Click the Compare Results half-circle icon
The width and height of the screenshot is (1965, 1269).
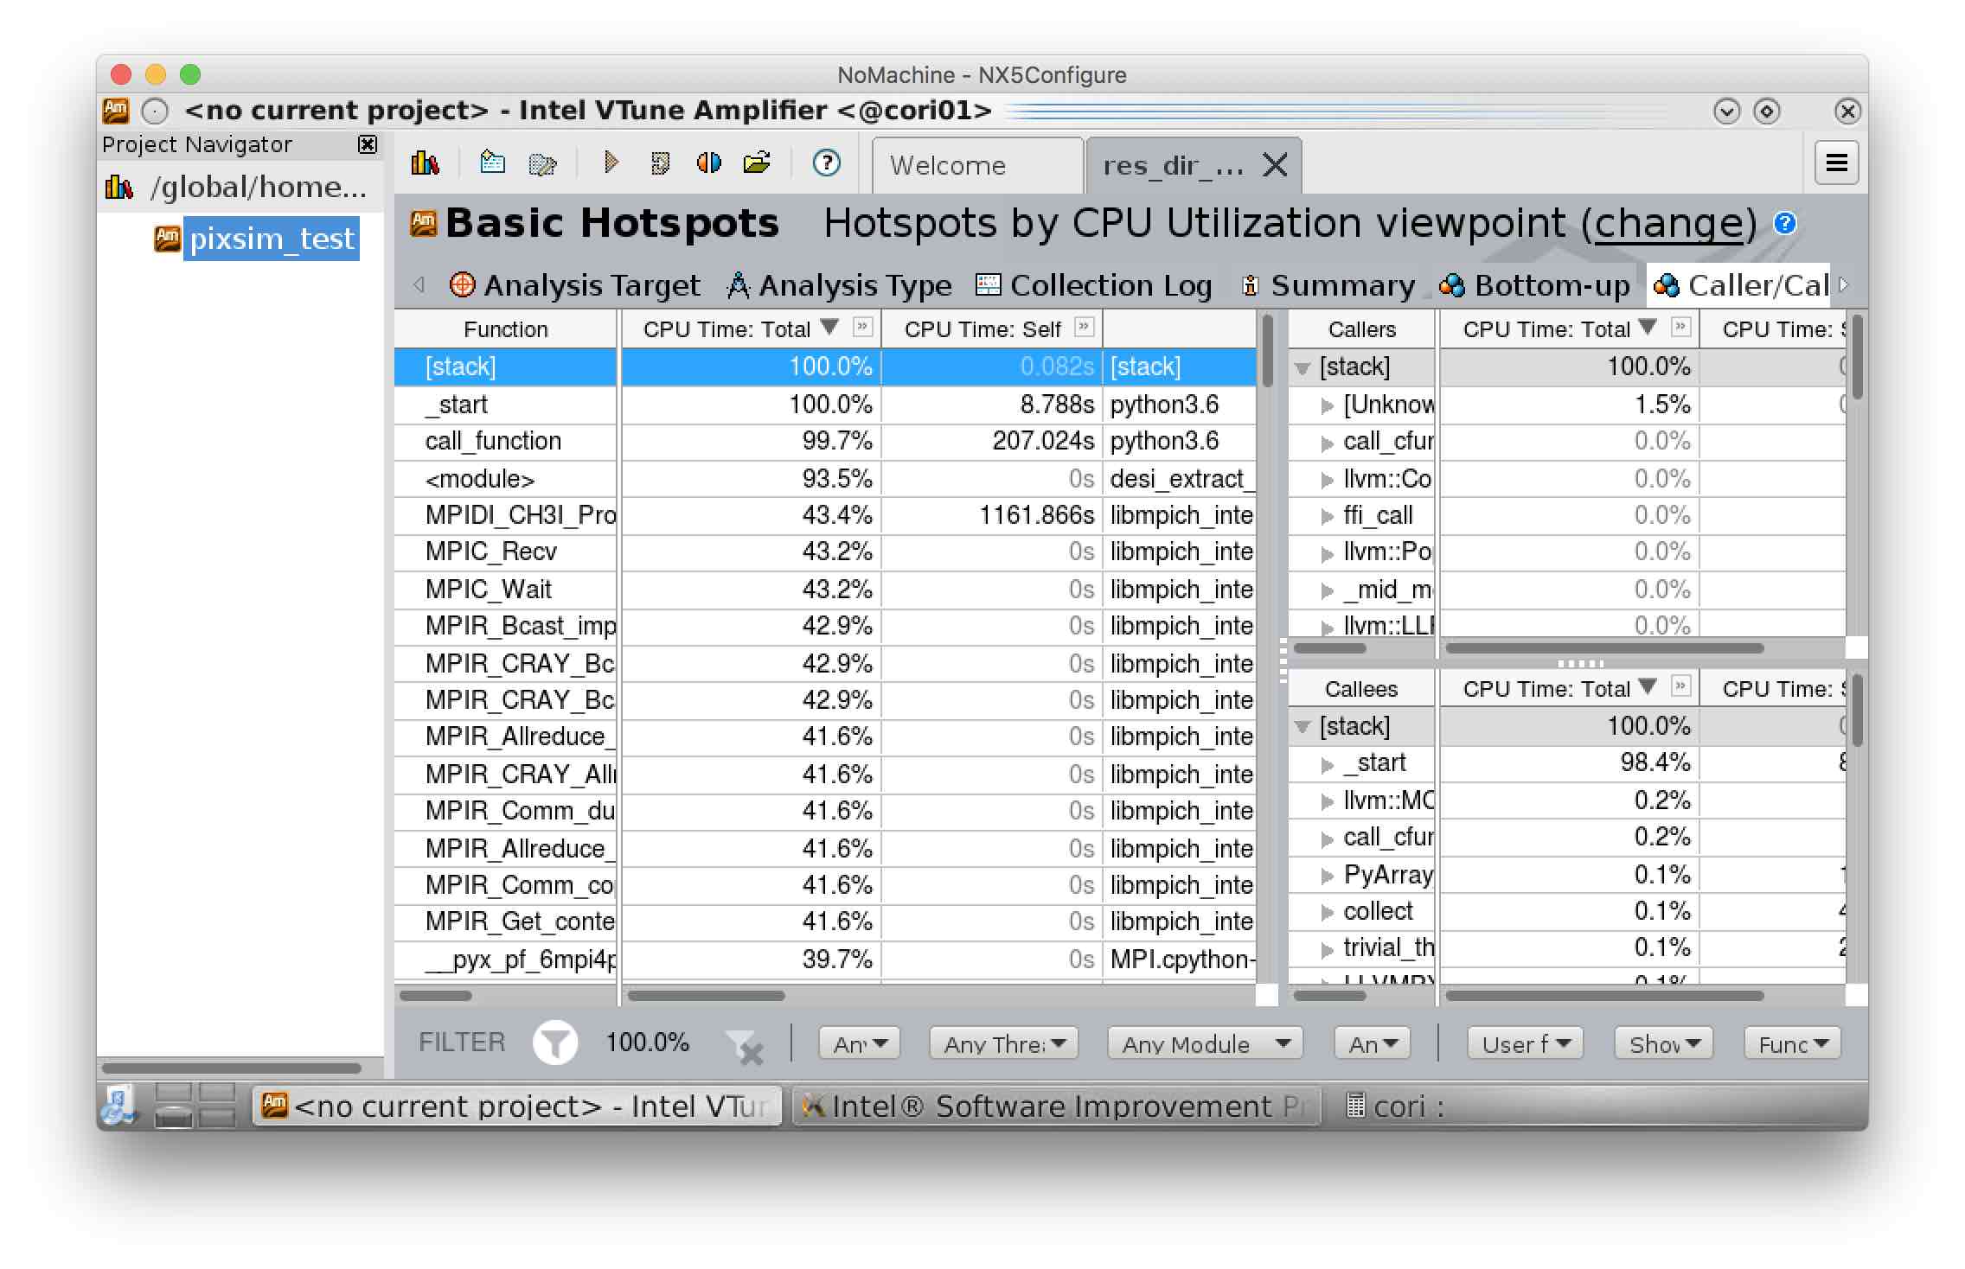pyautogui.click(x=708, y=162)
